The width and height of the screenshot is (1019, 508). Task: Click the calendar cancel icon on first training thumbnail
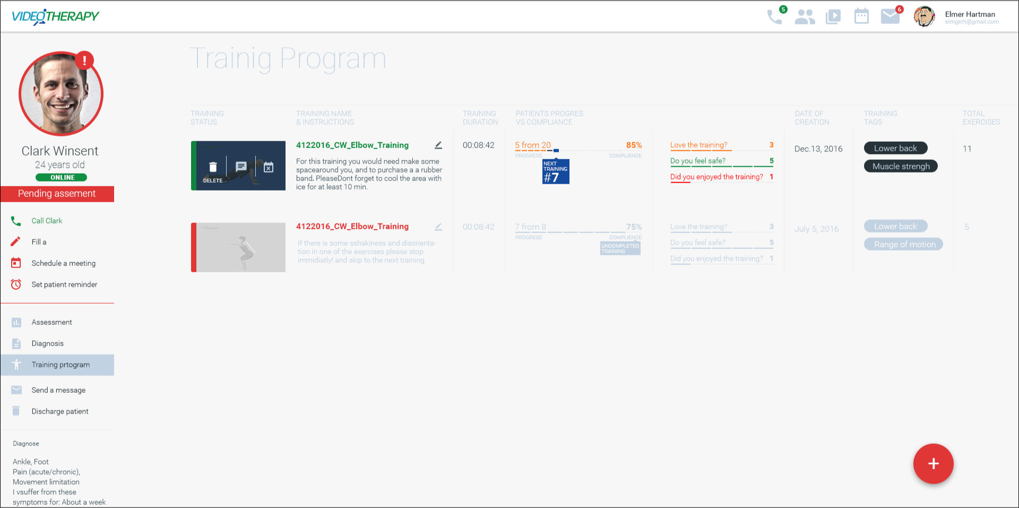tap(269, 167)
